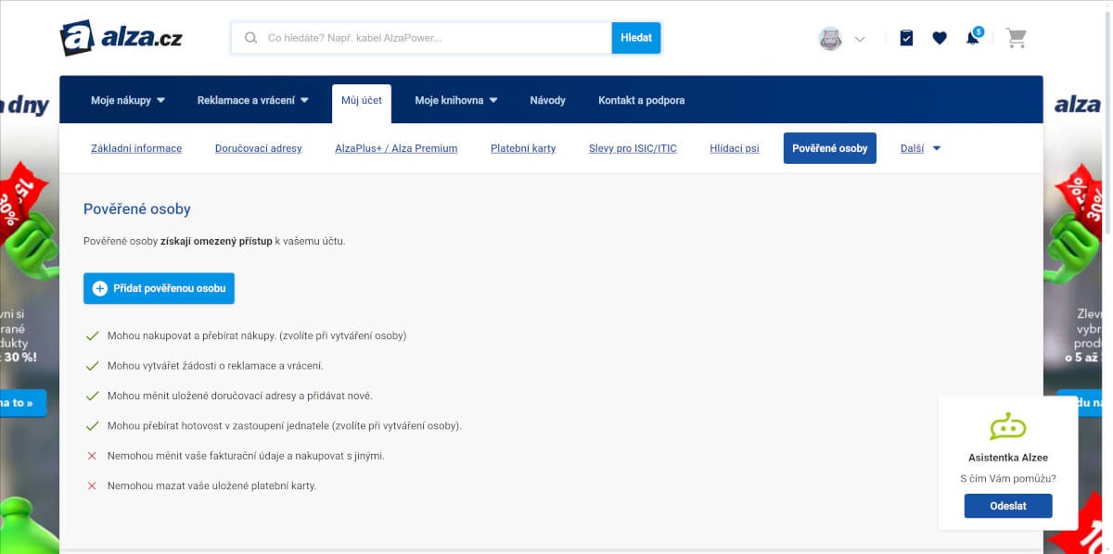This screenshot has height=554, width=1113.
Task: Open the Moje knihovna dropdown
Action: (456, 100)
